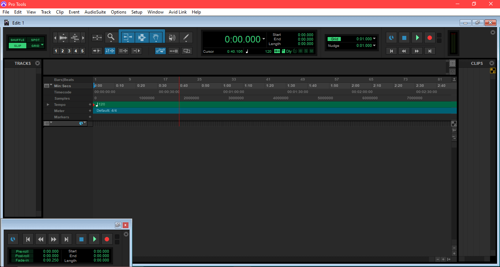Open the Grid value dropdown
The image size is (500, 267).
[374, 39]
